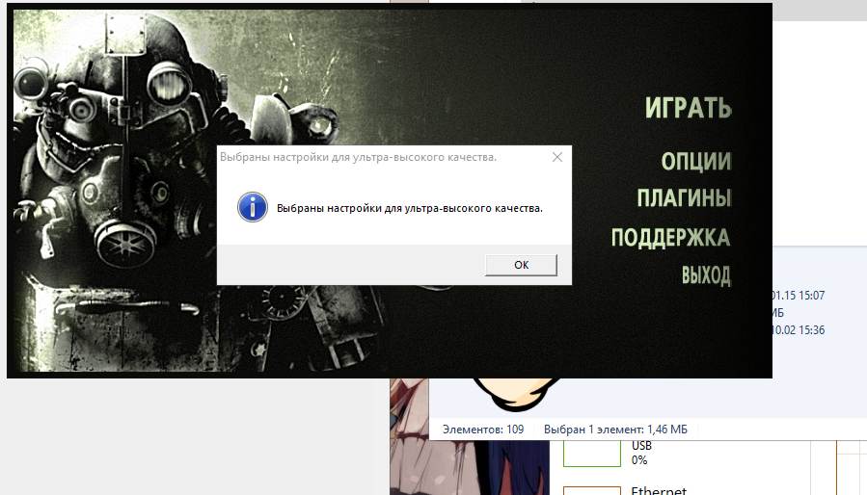The width and height of the screenshot is (867, 495).
Task: Close the ultra-high quality settings dialog
Action: click(557, 157)
